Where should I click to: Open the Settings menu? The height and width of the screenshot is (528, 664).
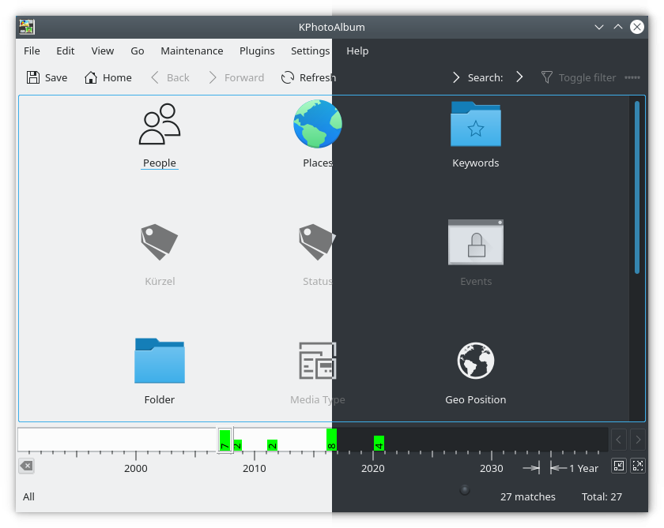point(310,51)
